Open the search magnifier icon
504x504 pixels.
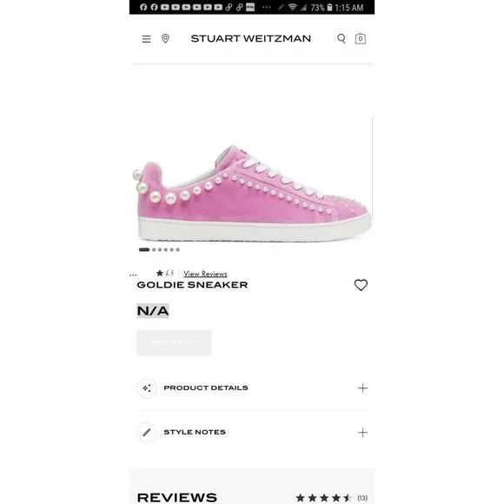coord(342,39)
